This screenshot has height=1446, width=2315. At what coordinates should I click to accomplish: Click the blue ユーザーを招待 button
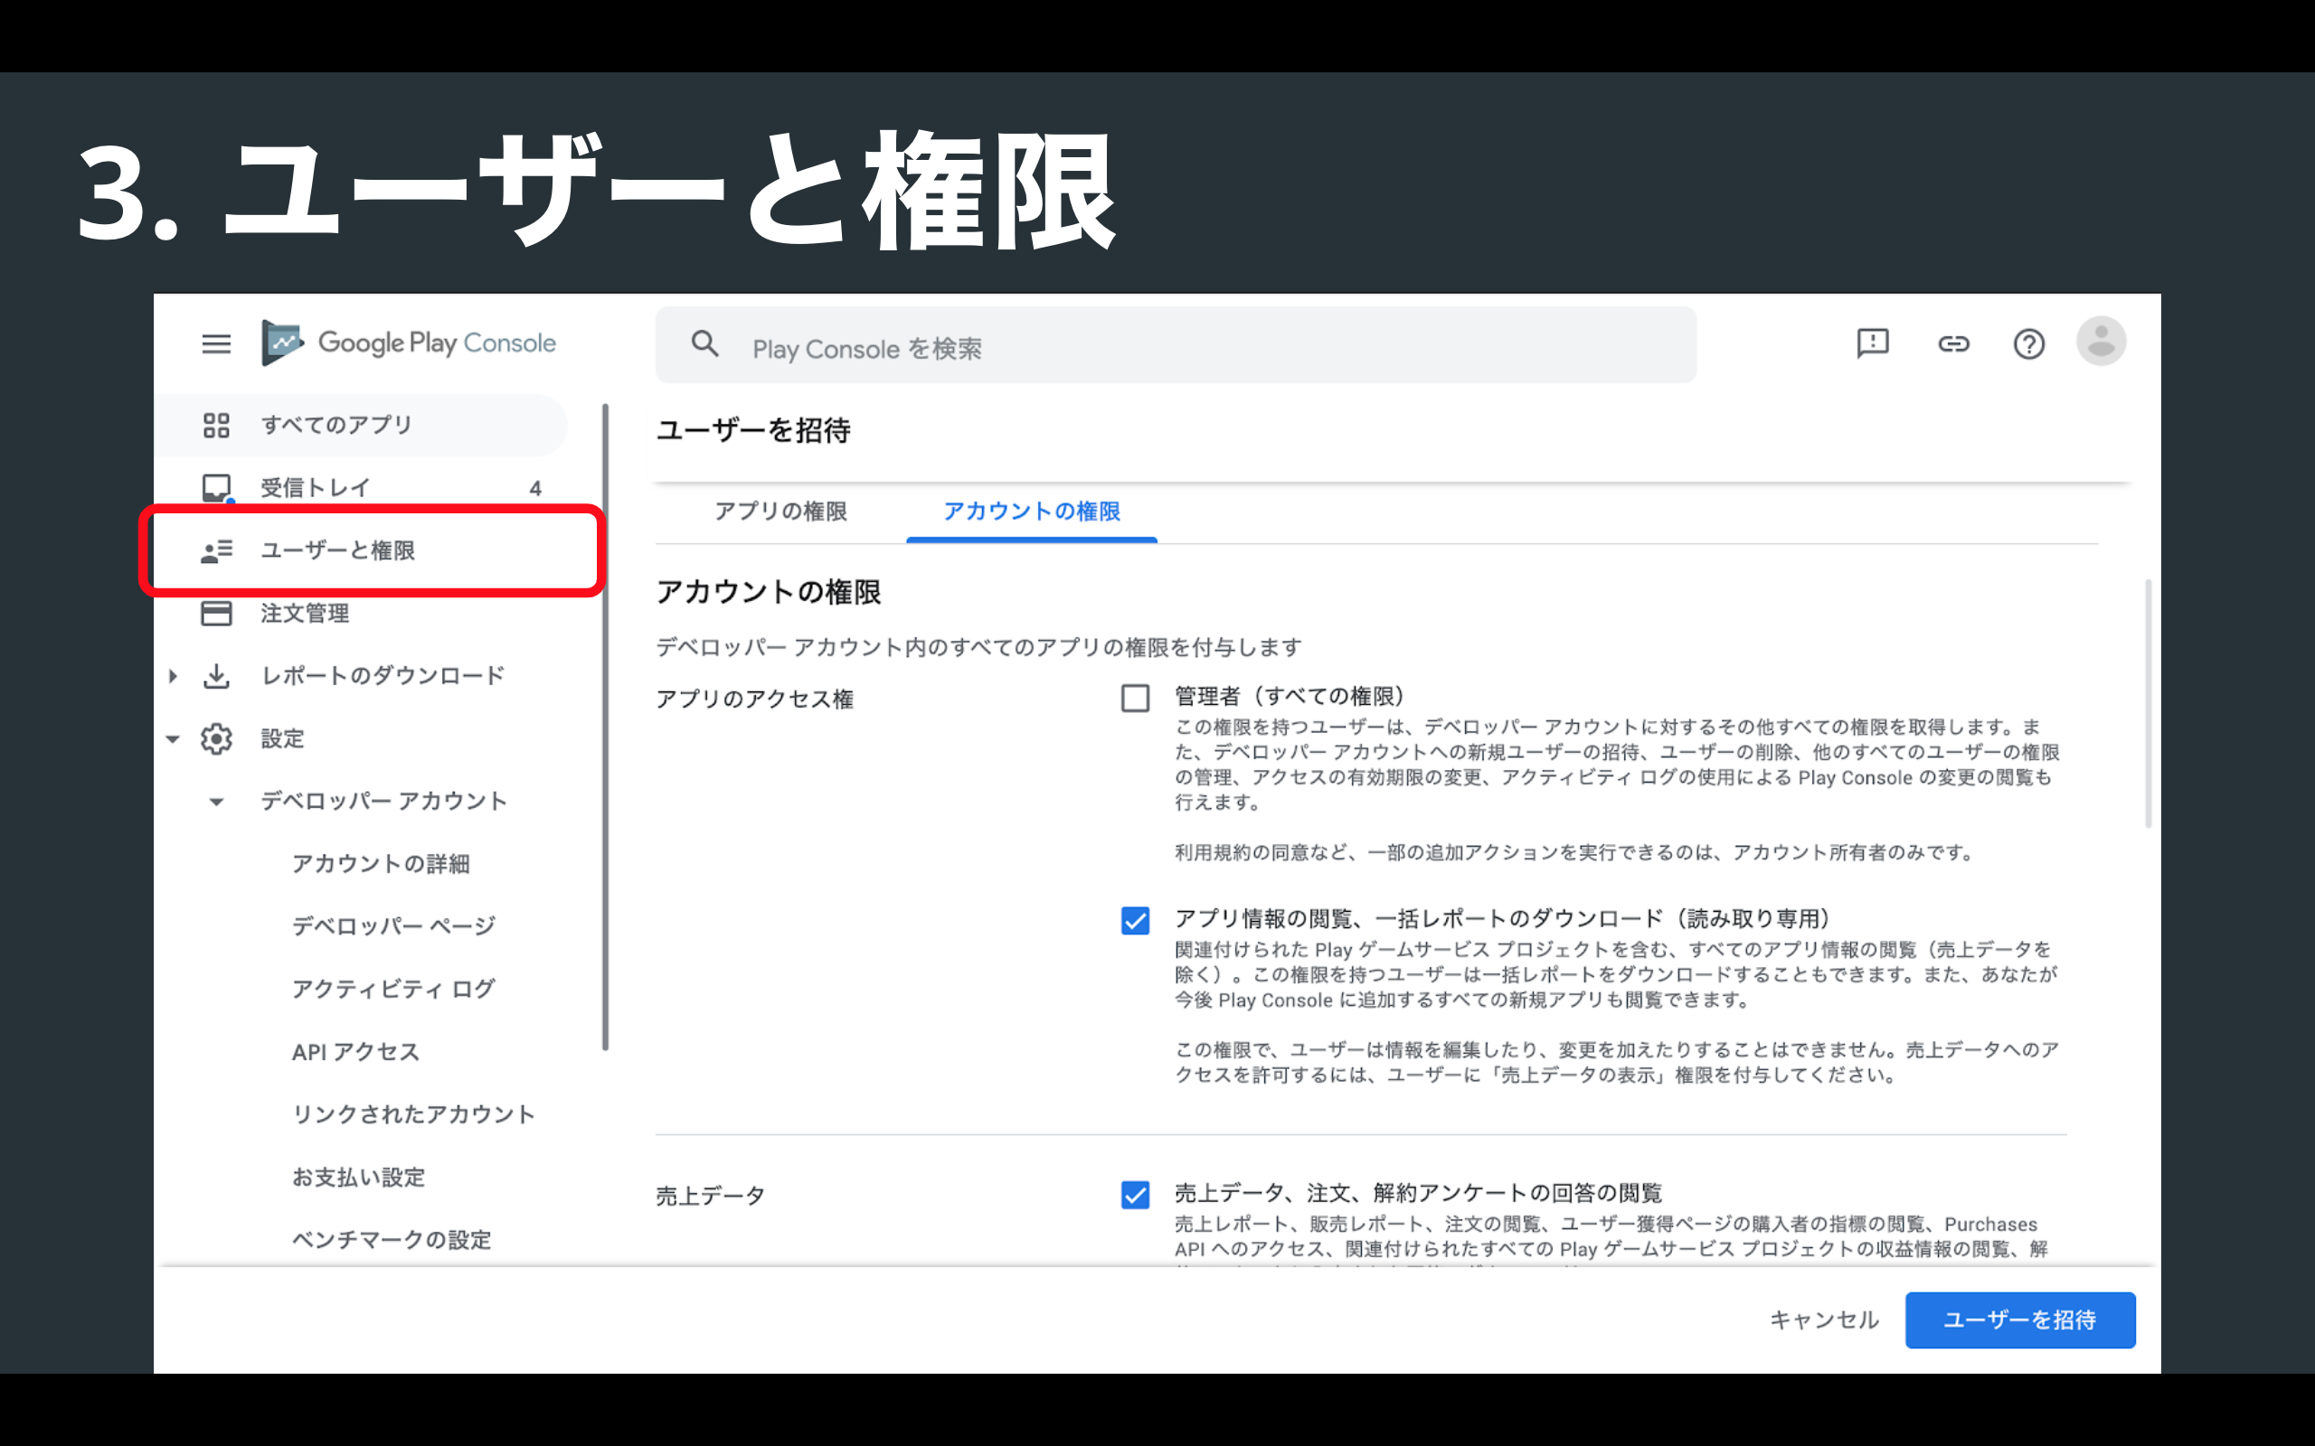pos(2019,1319)
